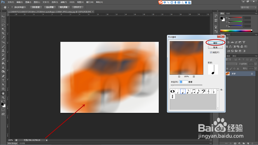Choose the eighth note shape

pos(188,91)
